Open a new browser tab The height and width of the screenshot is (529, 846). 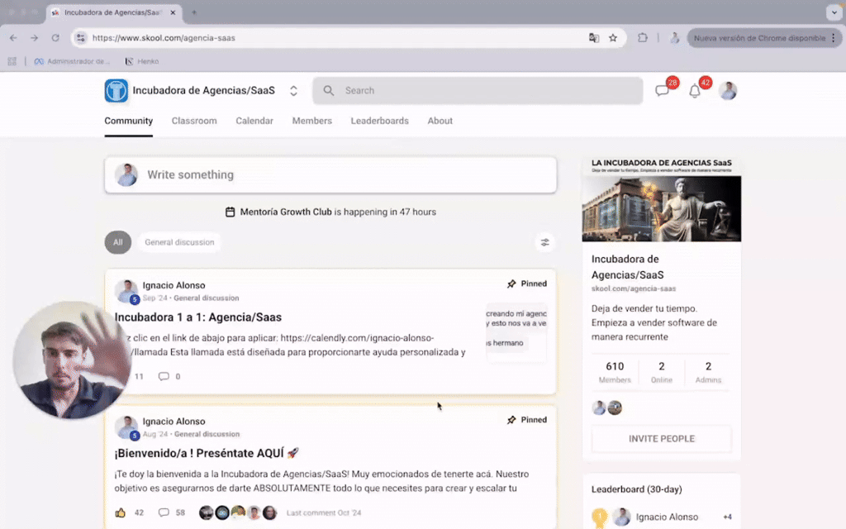click(x=193, y=12)
